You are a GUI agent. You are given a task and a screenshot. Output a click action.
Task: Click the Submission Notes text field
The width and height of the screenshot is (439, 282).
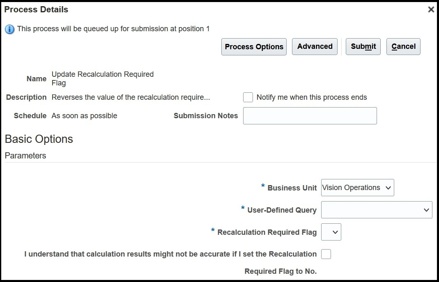310,116
